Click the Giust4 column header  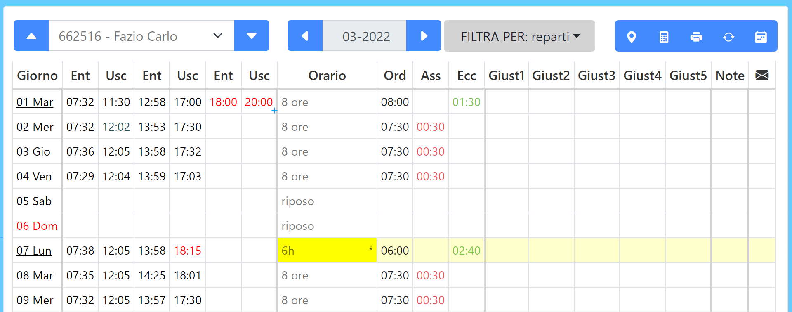(642, 76)
